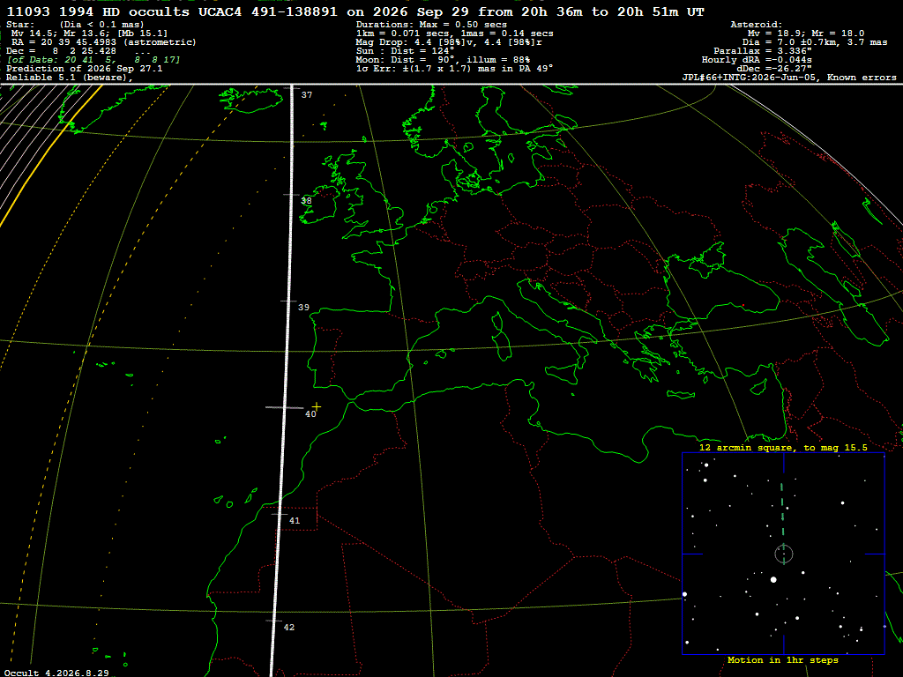Select the 38 minute tick on path
This screenshot has height=677, width=903.
pos(291,195)
